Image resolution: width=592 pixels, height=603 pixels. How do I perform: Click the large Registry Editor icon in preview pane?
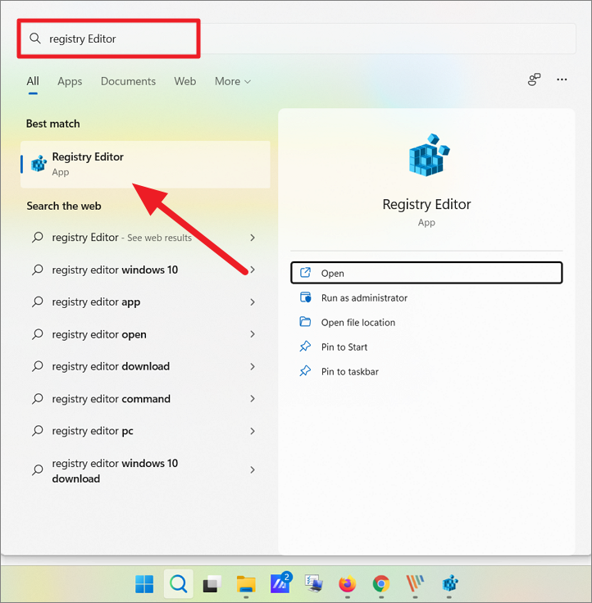click(429, 155)
